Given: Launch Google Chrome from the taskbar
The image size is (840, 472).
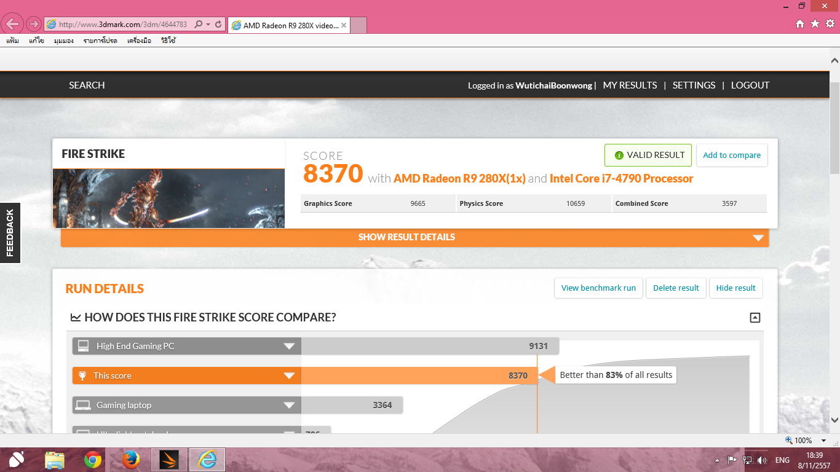Looking at the screenshot, I should click(x=93, y=460).
